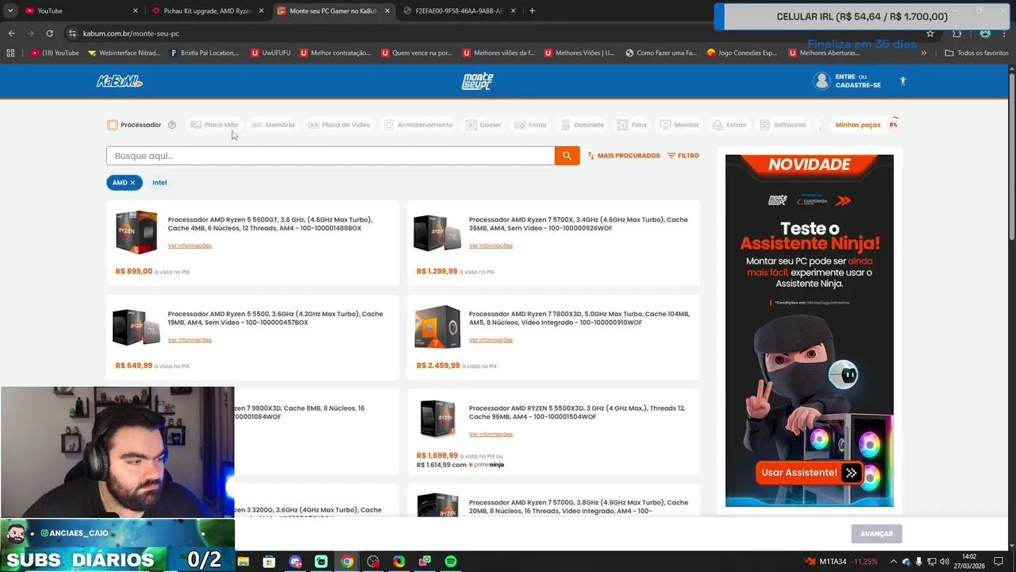1016x572 pixels.
Task: Remove the AMD filter chip
Action: pos(133,183)
